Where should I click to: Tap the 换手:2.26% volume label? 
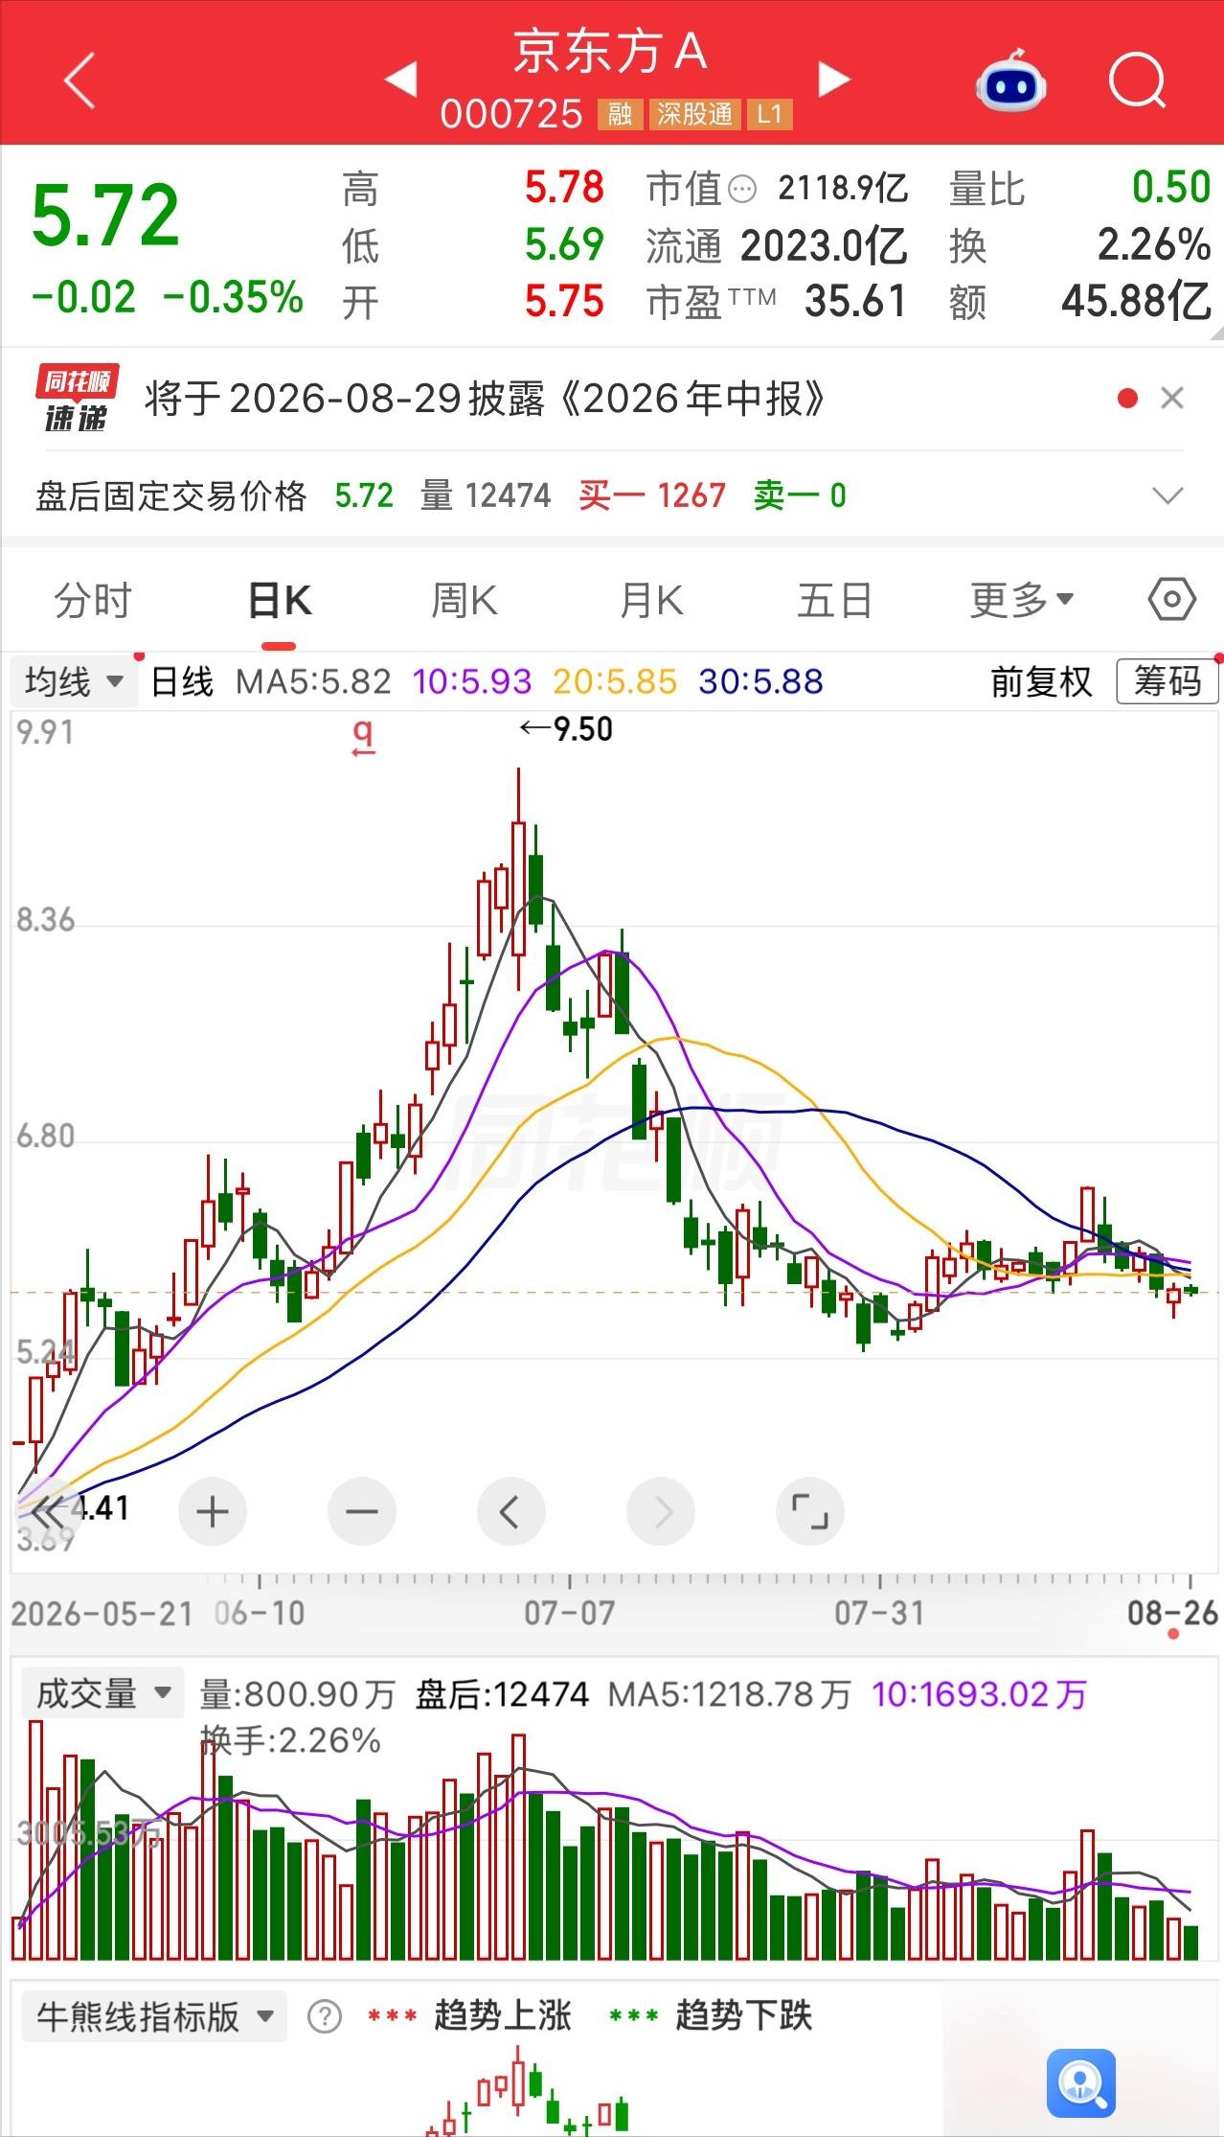(290, 1740)
